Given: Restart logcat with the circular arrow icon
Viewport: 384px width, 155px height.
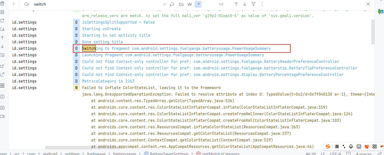Looking at the screenshot, I should tap(2, 21).
